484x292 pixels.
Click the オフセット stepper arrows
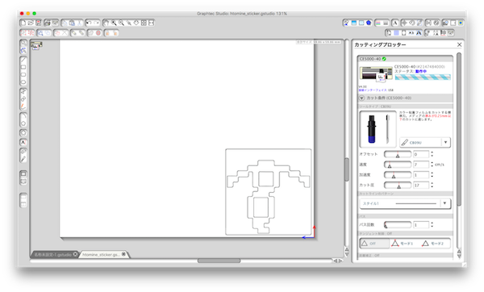[x=432, y=154]
